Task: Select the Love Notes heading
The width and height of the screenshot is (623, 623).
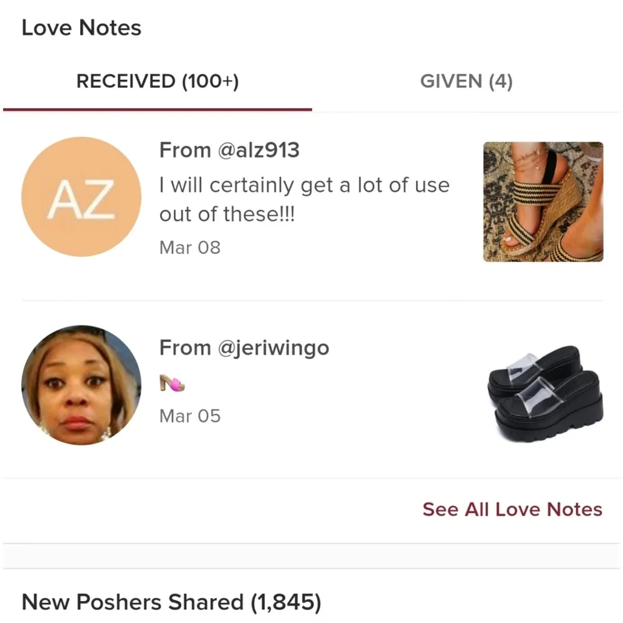Action: [82, 28]
